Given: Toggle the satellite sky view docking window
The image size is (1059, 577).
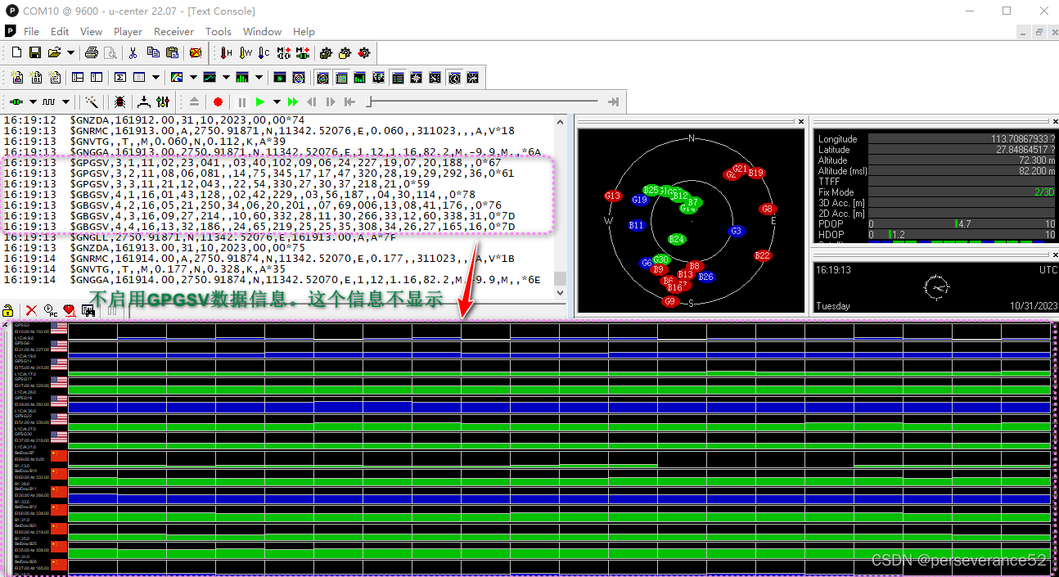Looking at the screenshot, I should 323,78.
